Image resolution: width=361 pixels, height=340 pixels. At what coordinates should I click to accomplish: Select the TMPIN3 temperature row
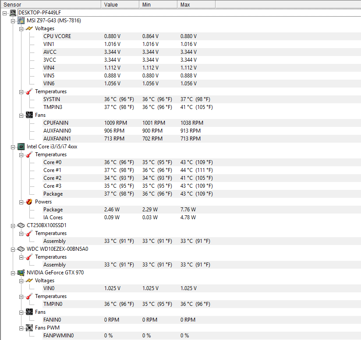click(202, 107)
